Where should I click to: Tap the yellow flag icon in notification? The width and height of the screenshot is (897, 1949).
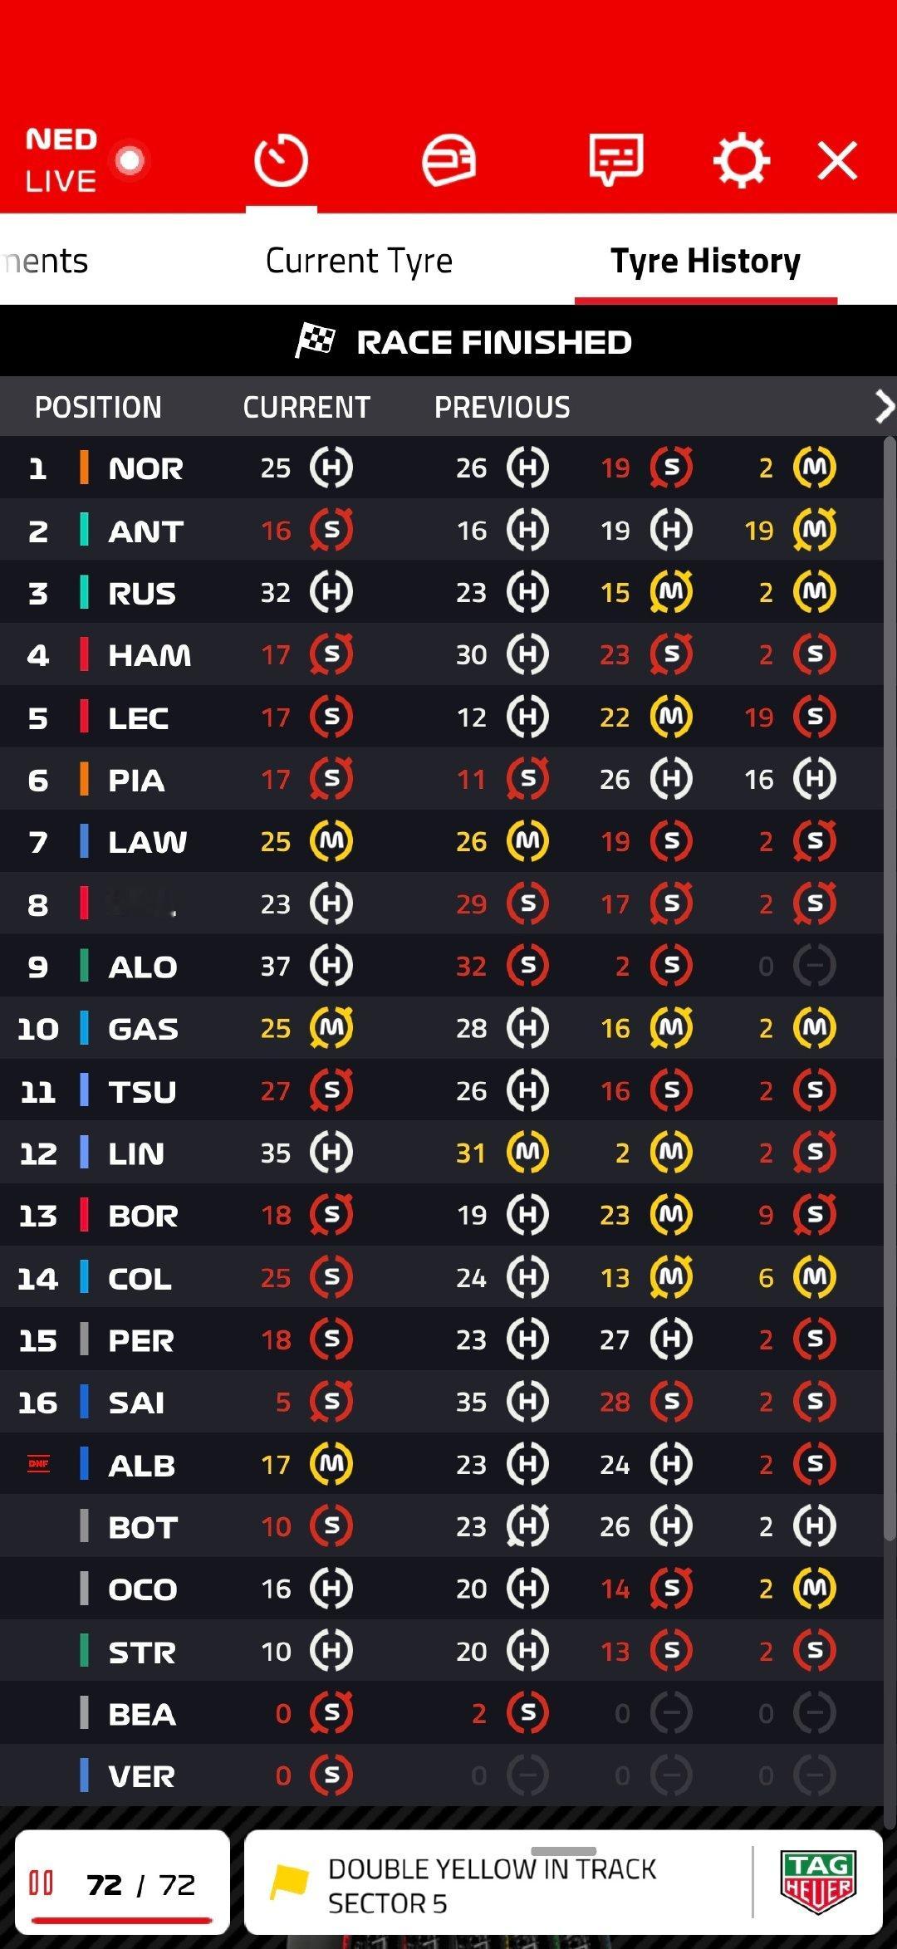(x=289, y=1883)
